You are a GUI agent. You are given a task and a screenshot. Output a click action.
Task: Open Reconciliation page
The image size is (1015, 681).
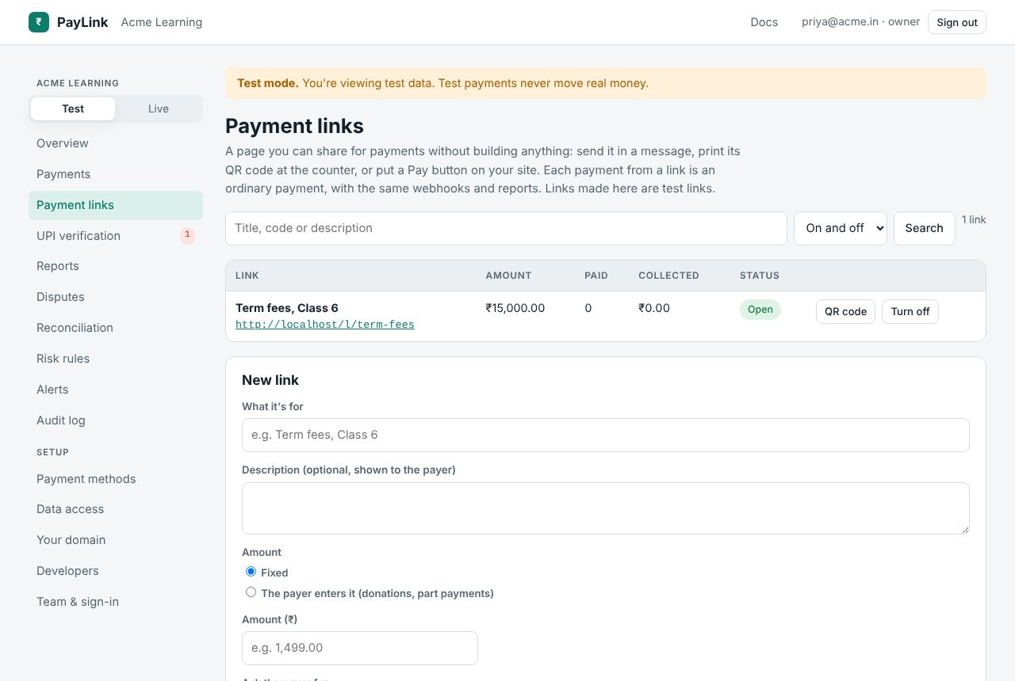tap(116, 328)
